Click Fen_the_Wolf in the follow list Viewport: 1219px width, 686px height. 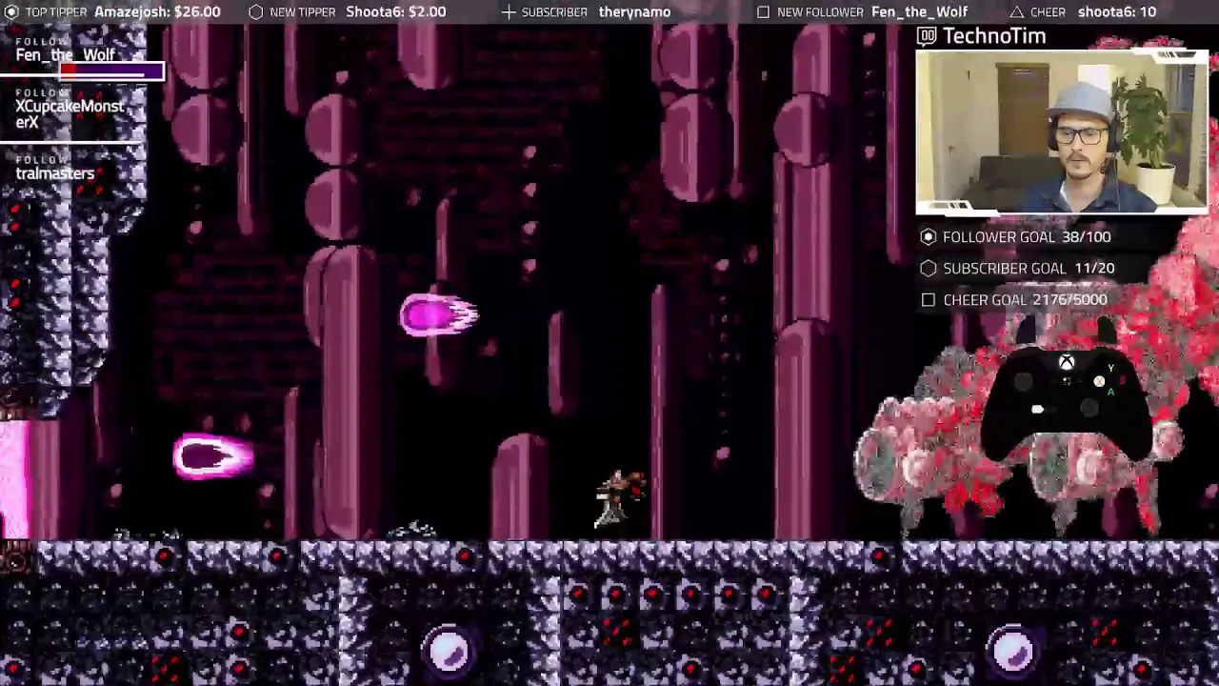click(x=65, y=55)
